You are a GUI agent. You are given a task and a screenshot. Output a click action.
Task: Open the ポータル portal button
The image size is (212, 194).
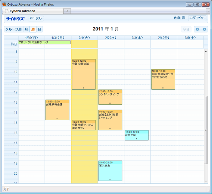click(36, 18)
